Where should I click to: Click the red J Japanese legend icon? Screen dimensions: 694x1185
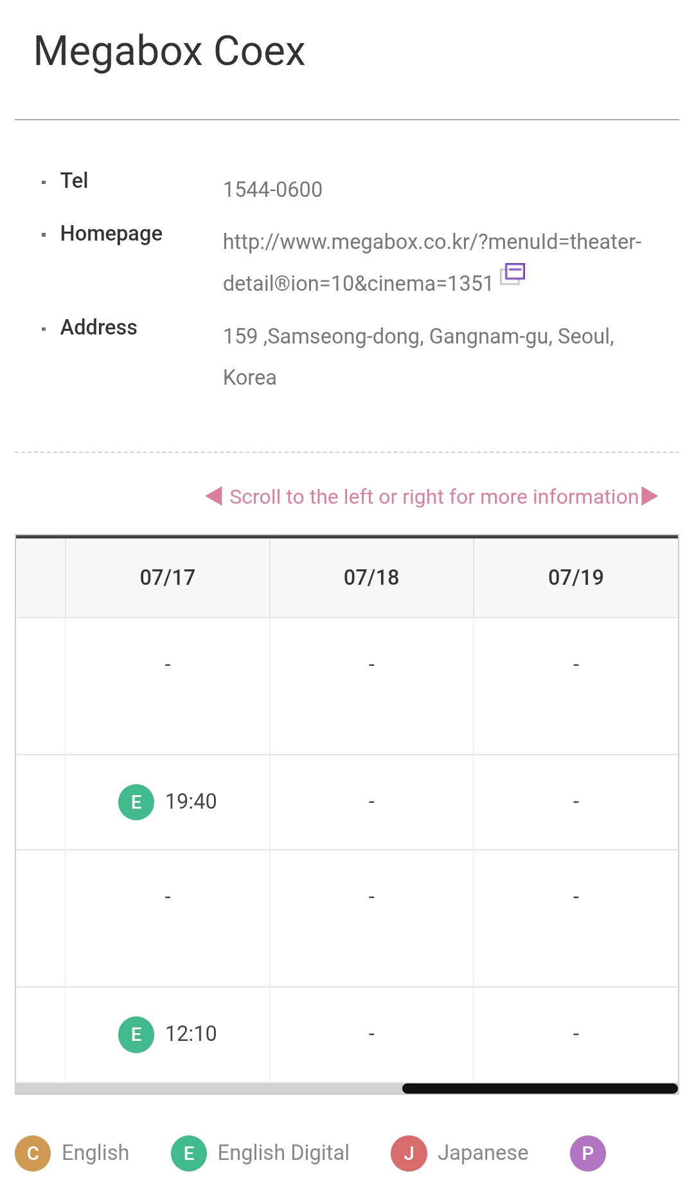[409, 1153]
